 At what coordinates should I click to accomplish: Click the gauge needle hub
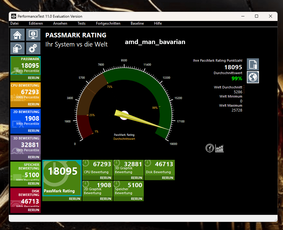[x=124, y=115]
